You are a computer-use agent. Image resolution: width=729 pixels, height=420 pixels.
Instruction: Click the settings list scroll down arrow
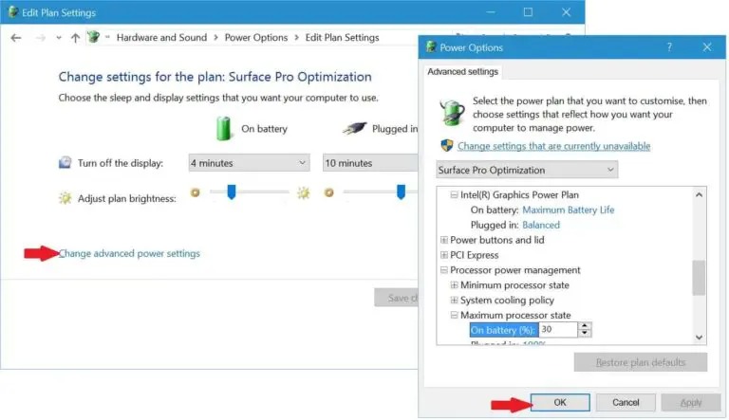coord(699,338)
